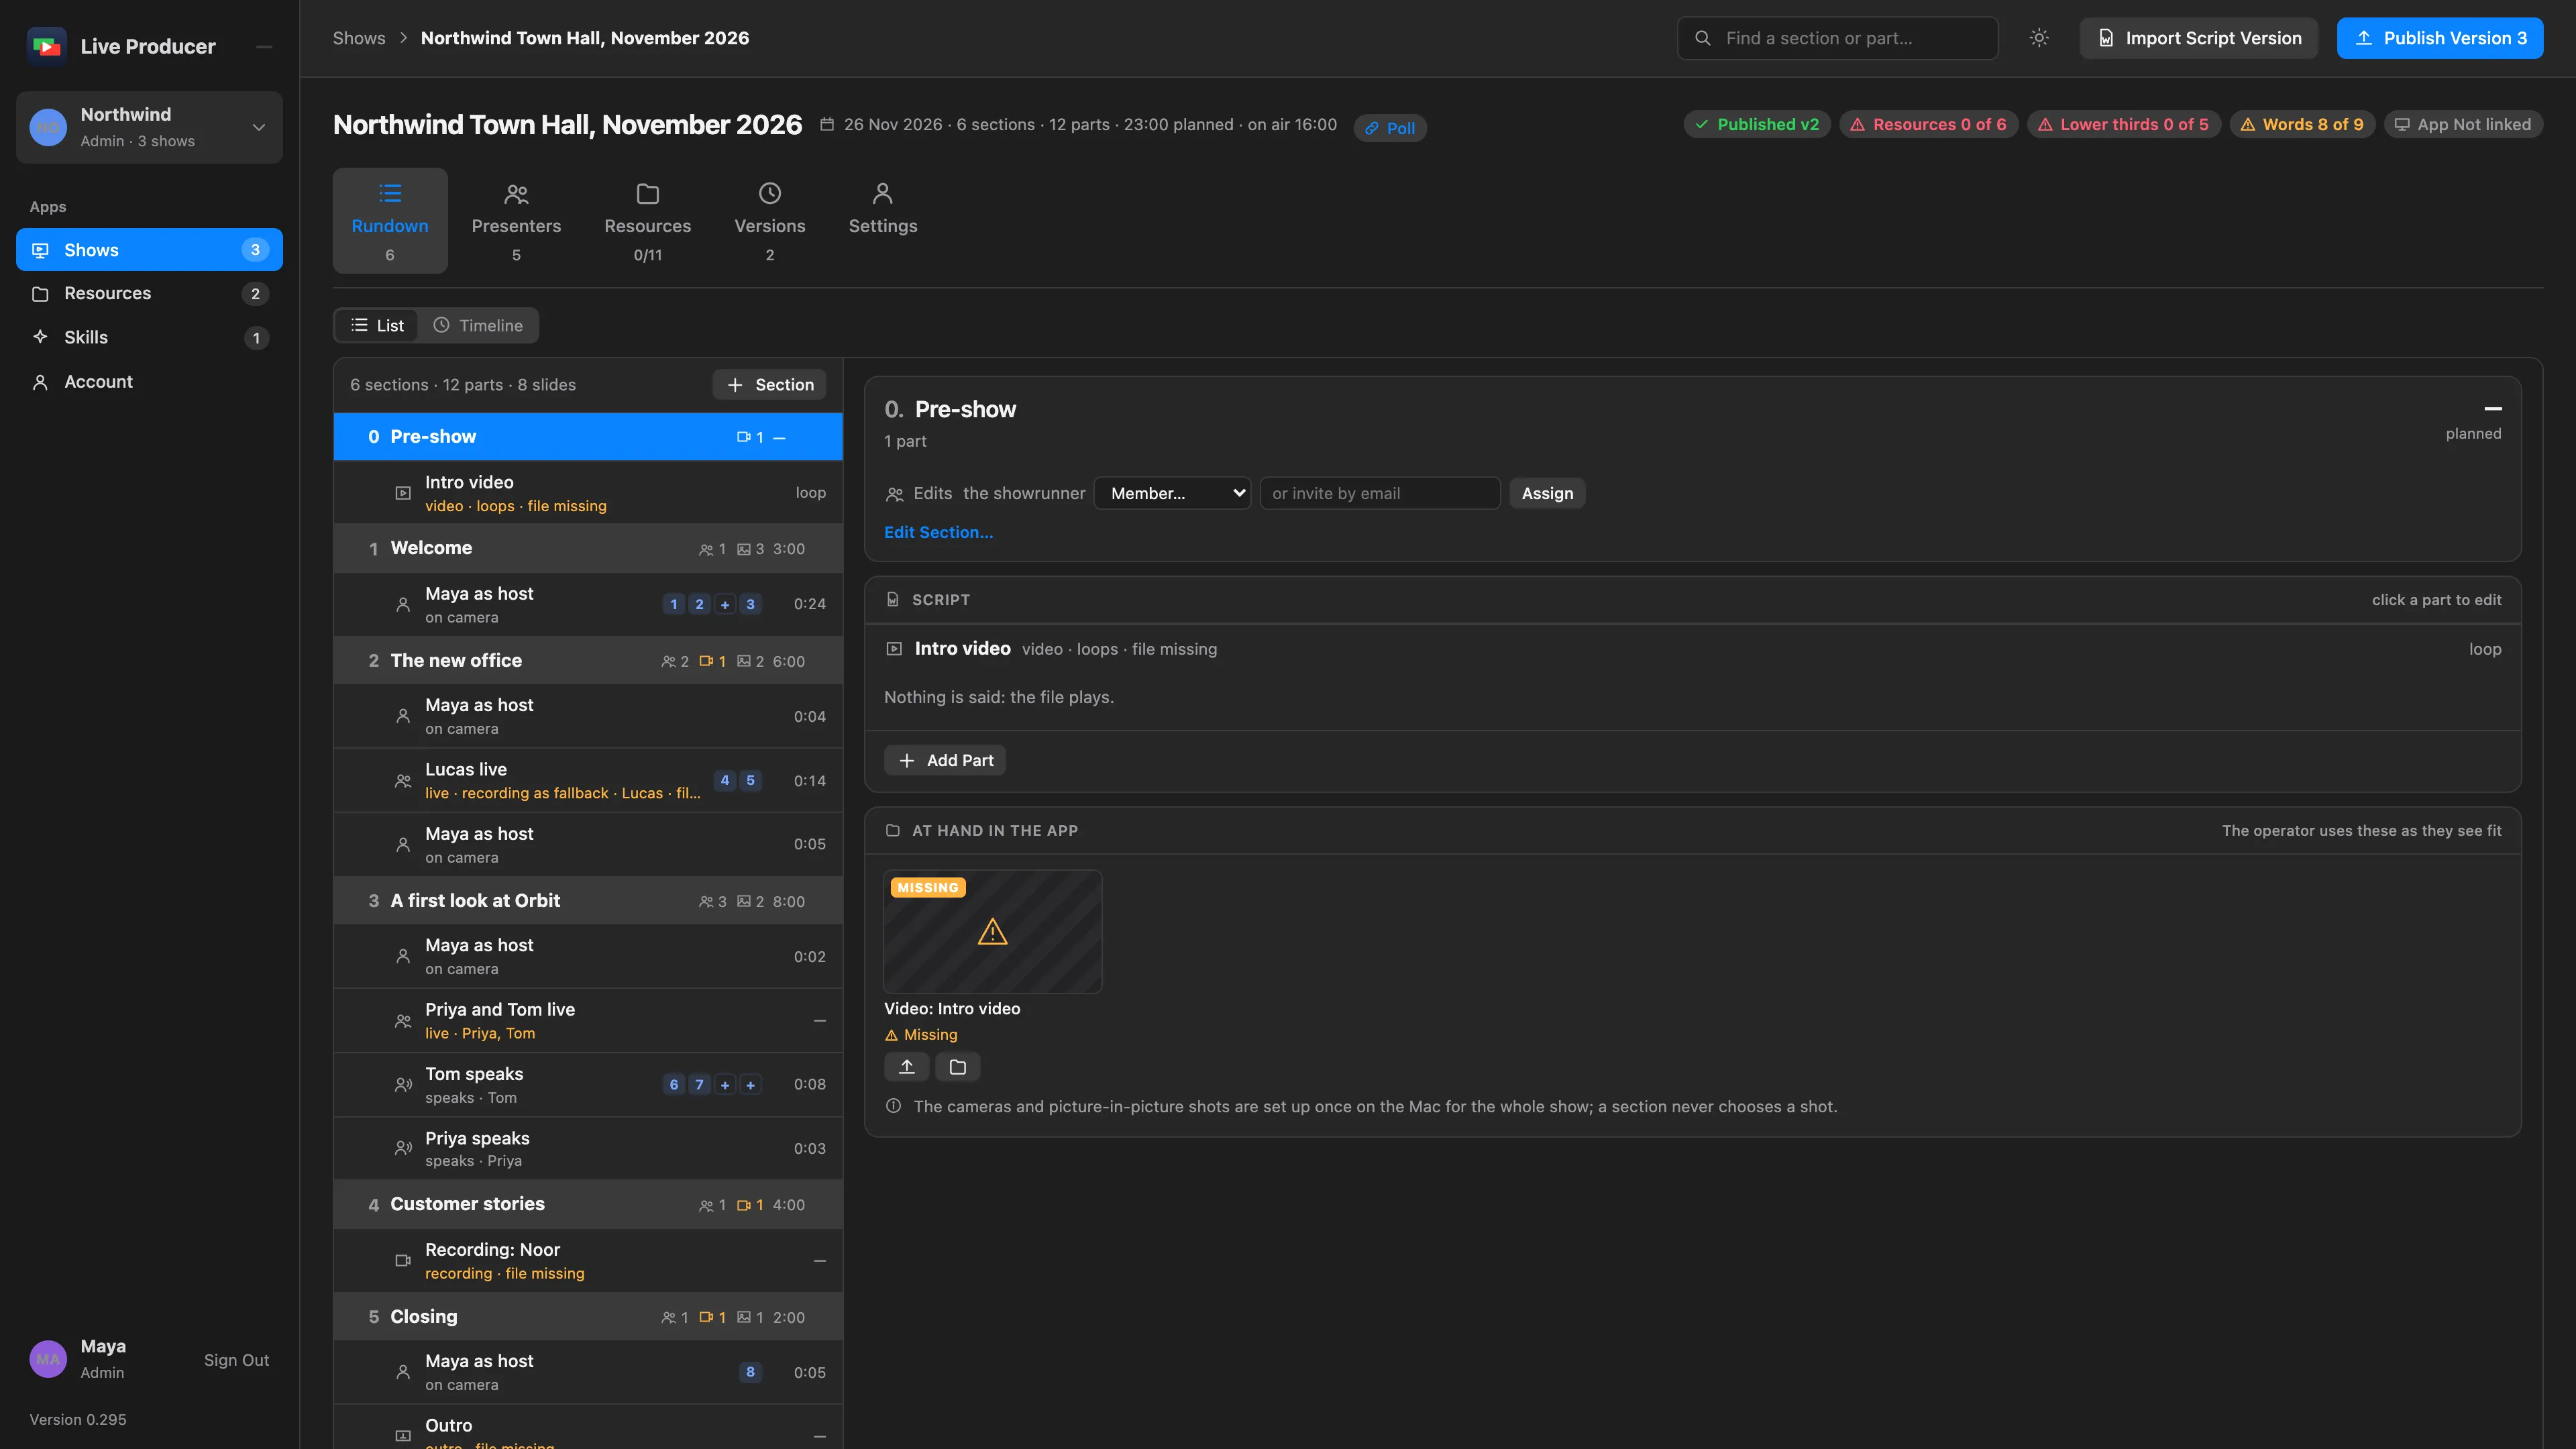Click slide badge 1 in Welcome's Maya as host

674,604
